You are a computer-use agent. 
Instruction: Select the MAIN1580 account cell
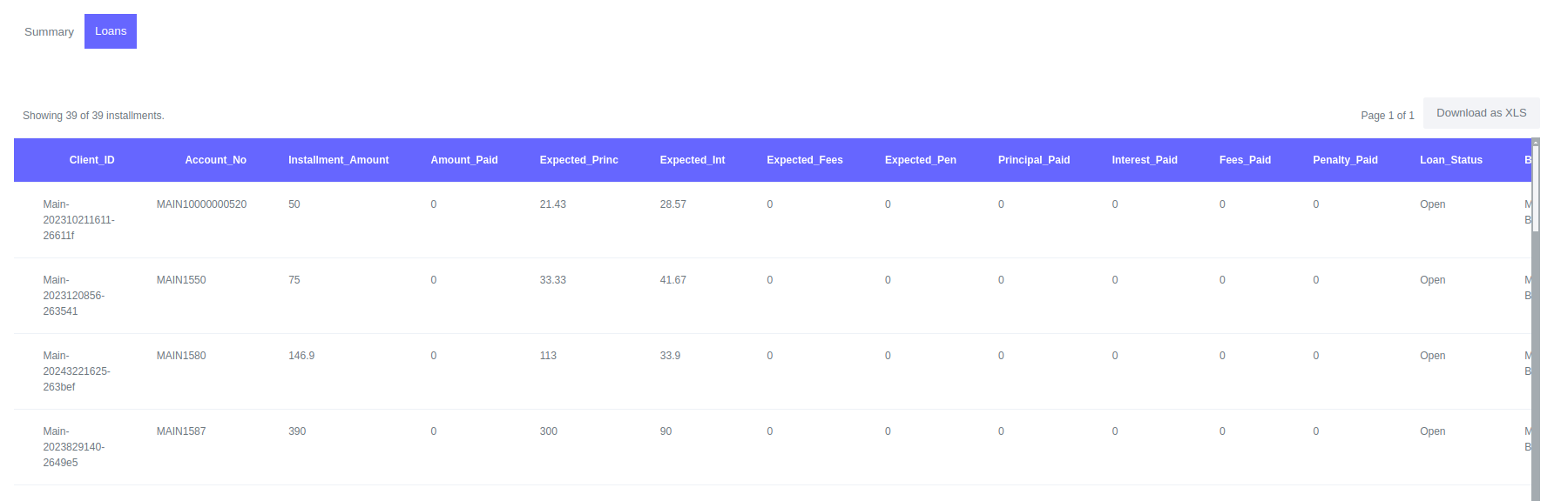click(181, 356)
